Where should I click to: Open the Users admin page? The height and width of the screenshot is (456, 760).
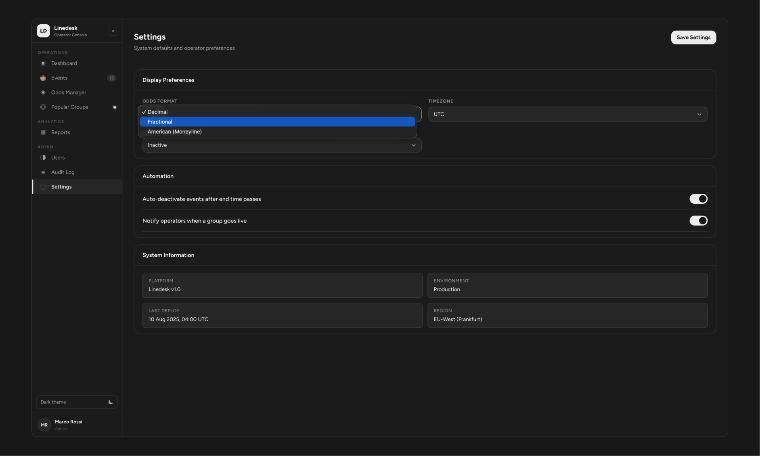tap(77, 158)
